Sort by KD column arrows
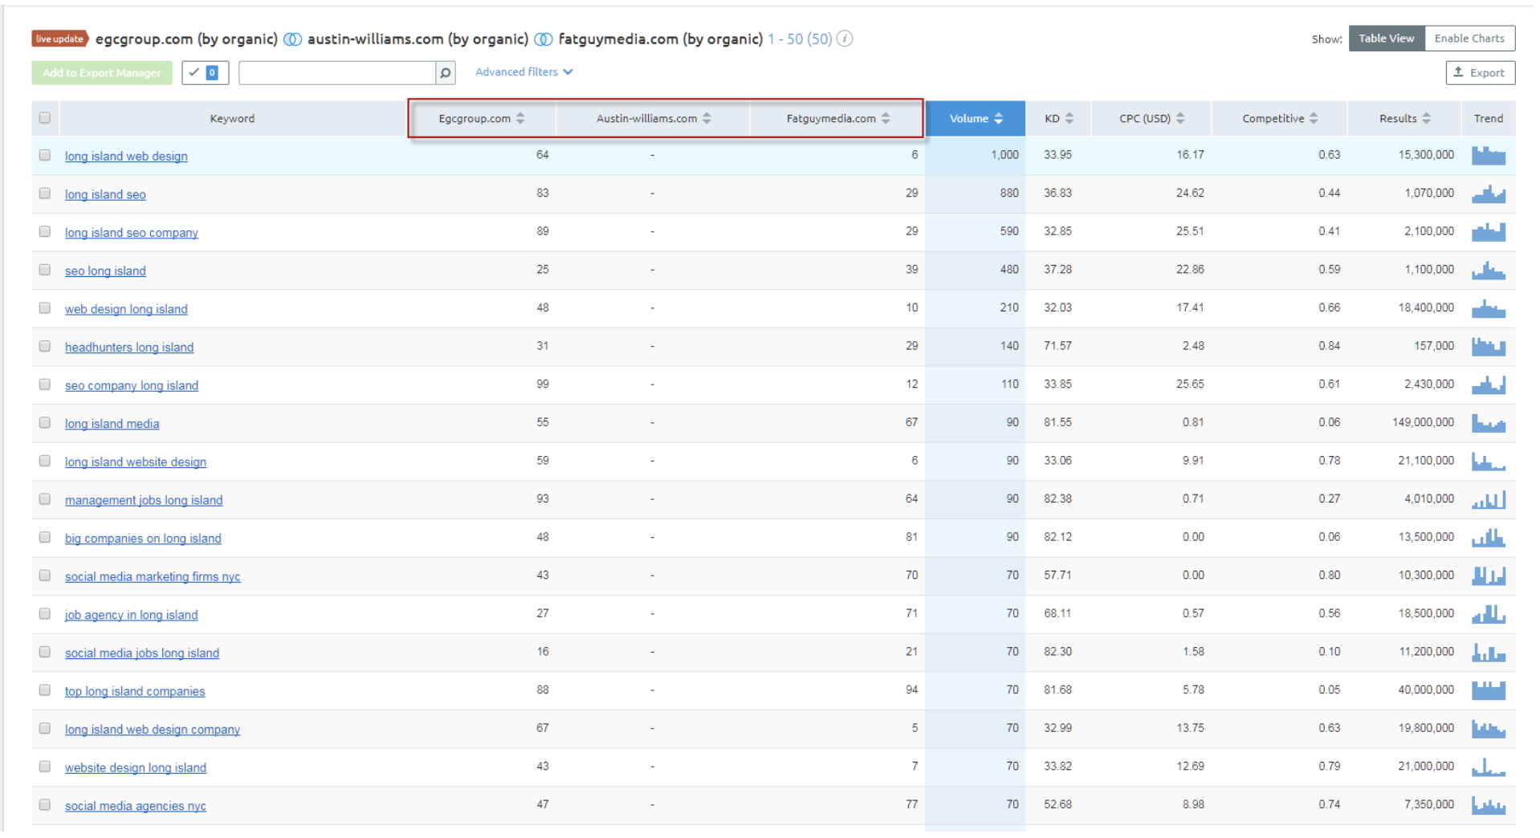Image resolution: width=1540 pixels, height=838 pixels. [x=1069, y=119]
